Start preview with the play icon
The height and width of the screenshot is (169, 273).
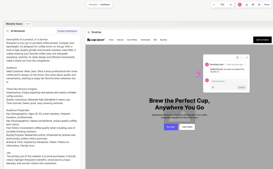(x=259, y=5)
